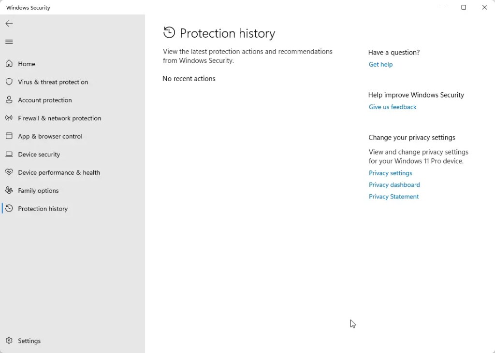495x353 pixels.
Task: Open the Privacy dashboard link
Action: click(x=394, y=184)
